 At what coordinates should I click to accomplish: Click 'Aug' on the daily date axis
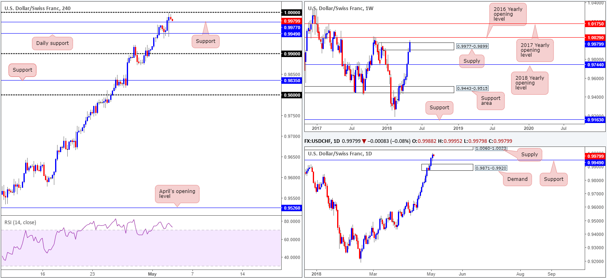[x=519, y=273]
